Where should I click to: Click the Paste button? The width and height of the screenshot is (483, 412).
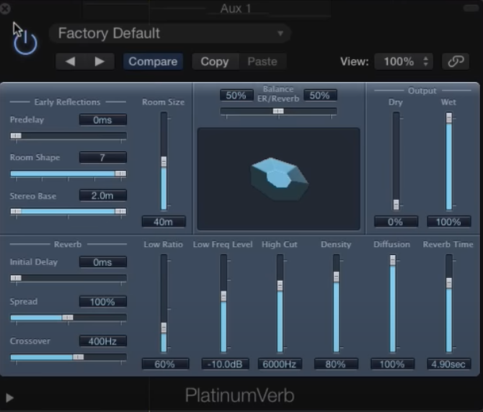(262, 62)
